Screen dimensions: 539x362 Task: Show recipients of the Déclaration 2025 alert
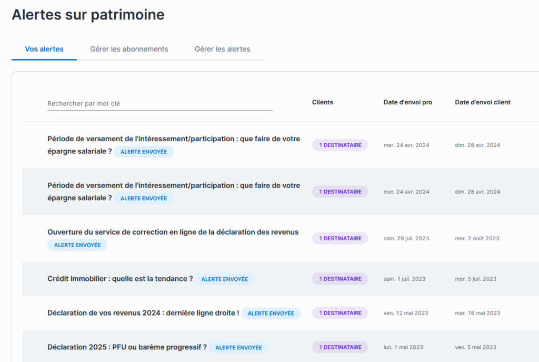[x=340, y=347]
